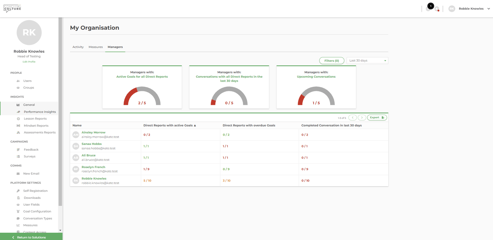Click the Users people icon
The width and height of the screenshot is (493, 240).
tap(18, 81)
